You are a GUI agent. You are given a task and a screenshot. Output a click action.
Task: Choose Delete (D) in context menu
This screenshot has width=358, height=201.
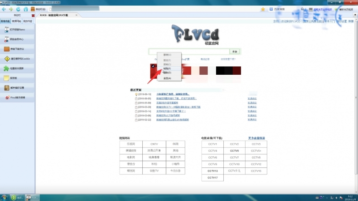point(169,73)
